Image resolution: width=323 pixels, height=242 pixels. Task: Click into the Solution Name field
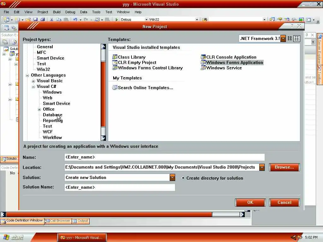pos(120,187)
